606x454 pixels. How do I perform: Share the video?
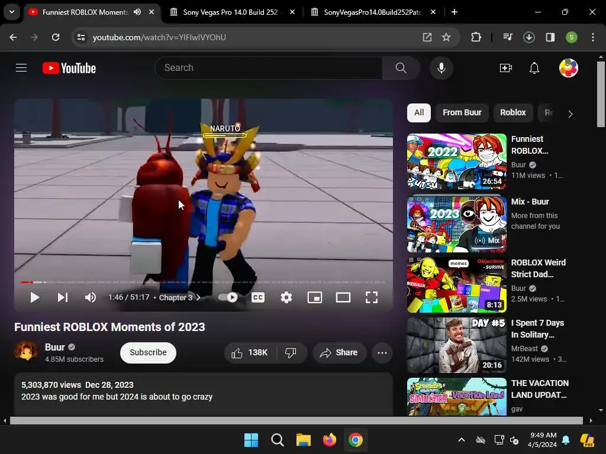(339, 352)
